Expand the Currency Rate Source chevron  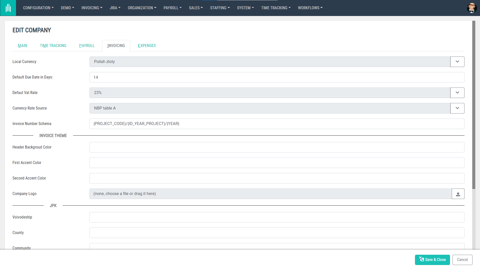click(457, 108)
